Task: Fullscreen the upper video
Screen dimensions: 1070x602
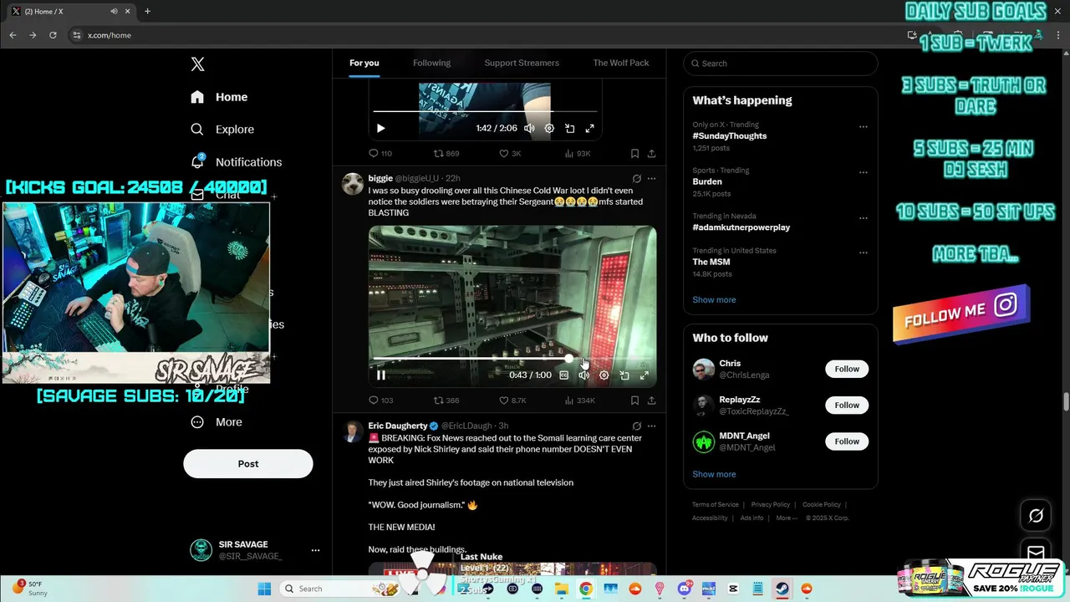Action: click(589, 129)
